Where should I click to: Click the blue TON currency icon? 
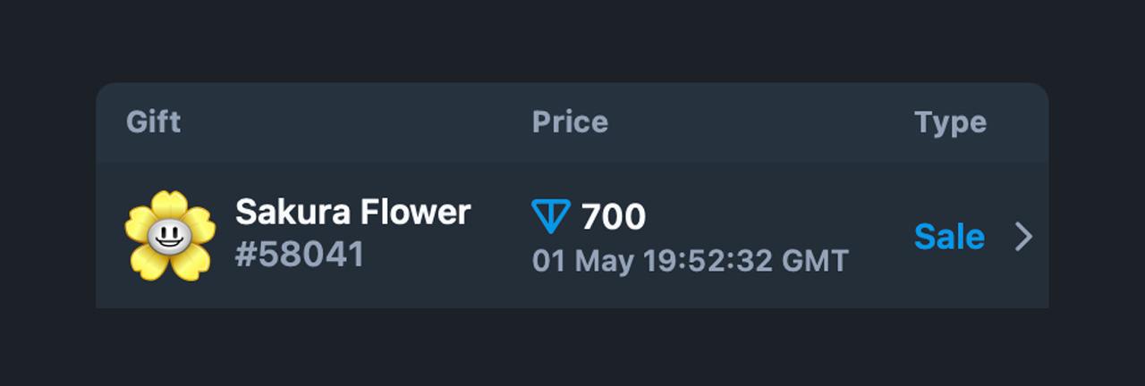551,216
